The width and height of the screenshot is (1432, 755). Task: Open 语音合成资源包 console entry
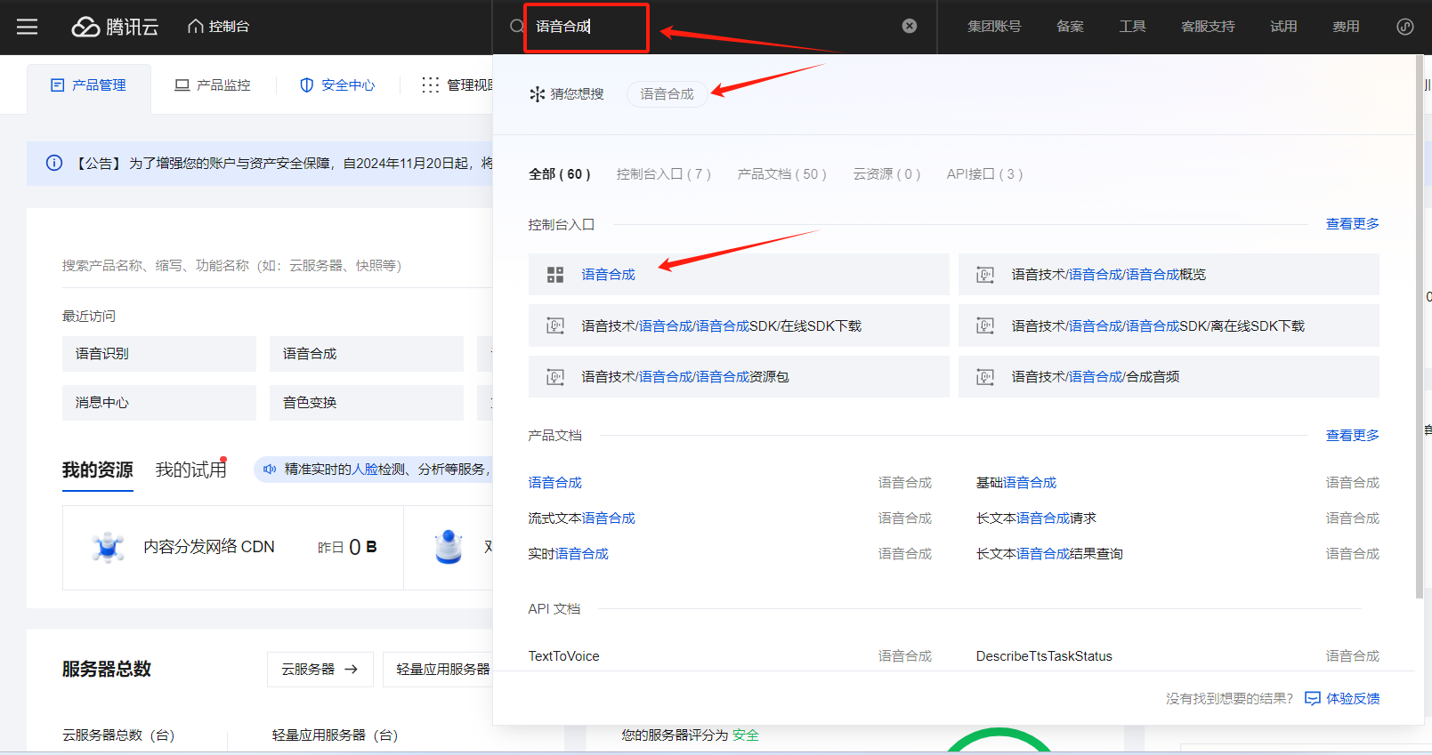[x=739, y=377]
